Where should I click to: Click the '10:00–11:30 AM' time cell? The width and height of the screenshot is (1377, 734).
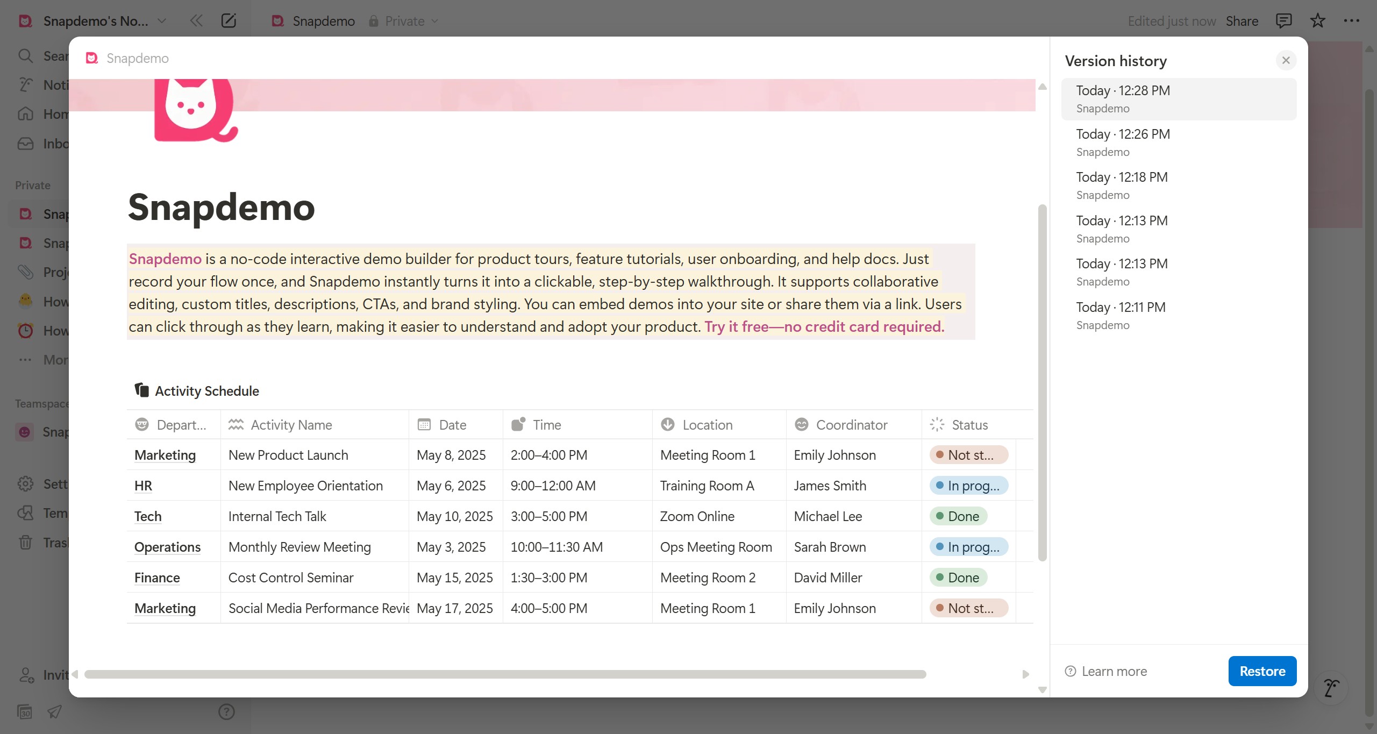pos(577,547)
